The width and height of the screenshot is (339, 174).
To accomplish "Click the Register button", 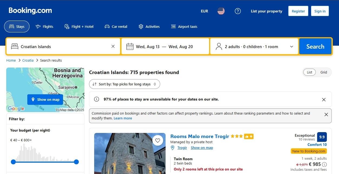I will (x=298, y=11).
